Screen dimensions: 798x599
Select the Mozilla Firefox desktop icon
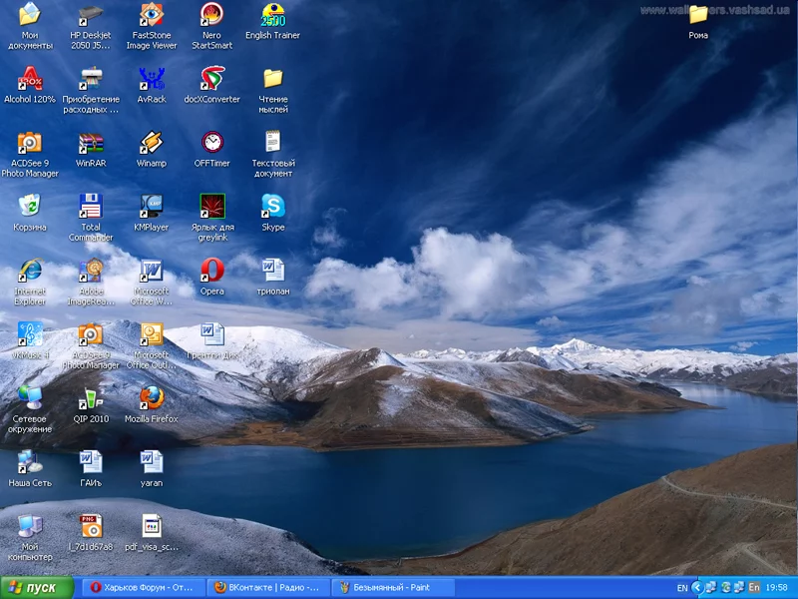pos(152,398)
